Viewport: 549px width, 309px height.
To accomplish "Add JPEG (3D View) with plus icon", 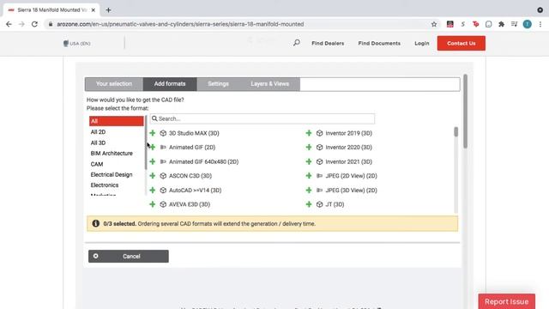I will coord(309,190).
